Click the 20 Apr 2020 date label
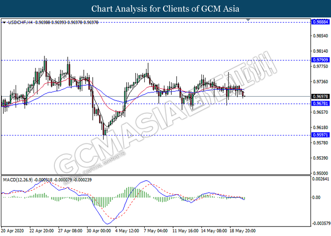 tap(13, 231)
